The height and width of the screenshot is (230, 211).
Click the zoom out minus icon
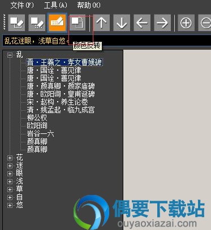(205, 23)
